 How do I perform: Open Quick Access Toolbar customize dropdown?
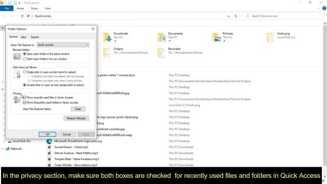click(x=19, y=3)
